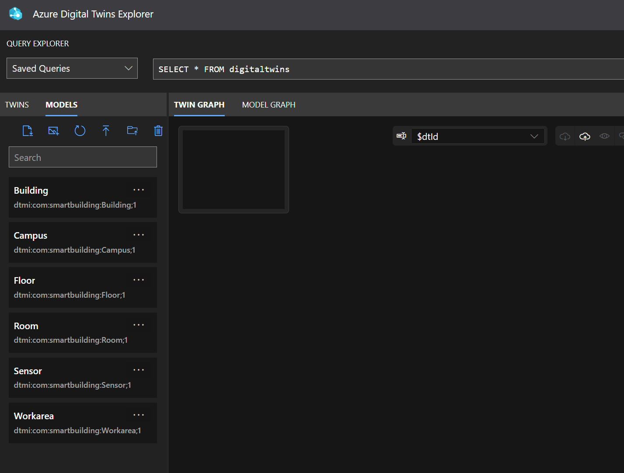Click dtmi:com:smartbuilding:Workarea;1 identifier text
Image resolution: width=624 pixels, height=473 pixels.
pyautogui.click(x=77, y=431)
